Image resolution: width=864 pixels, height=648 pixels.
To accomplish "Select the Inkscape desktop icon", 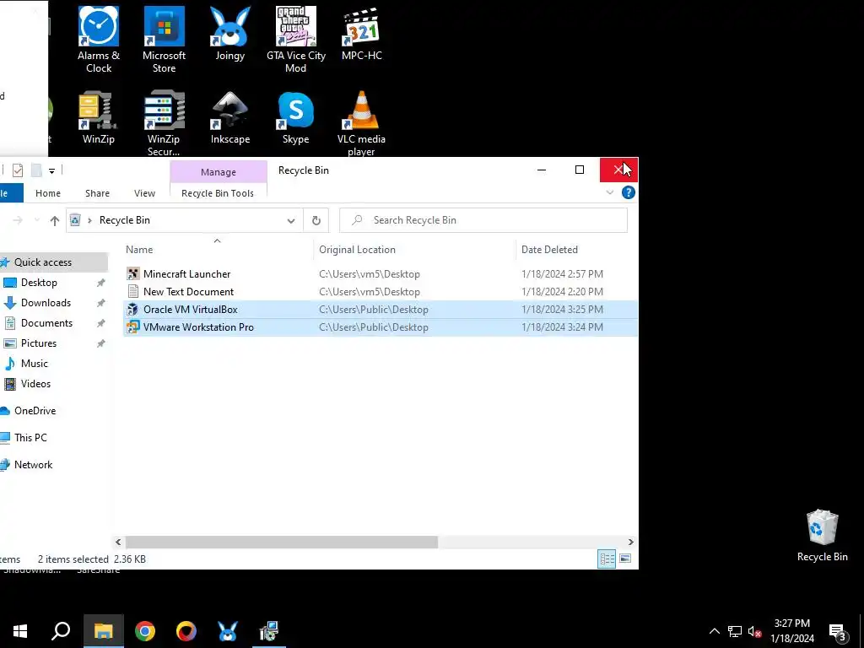I will point(229,116).
